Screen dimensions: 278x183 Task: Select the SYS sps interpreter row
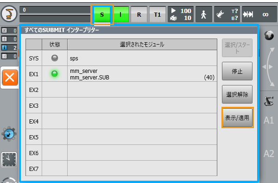coord(121,58)
